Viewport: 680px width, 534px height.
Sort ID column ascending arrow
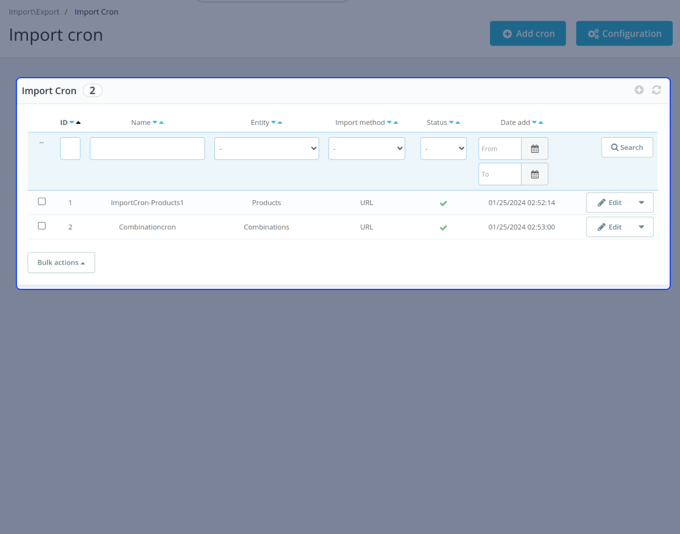pyautogui.click(x=78, y=123)
